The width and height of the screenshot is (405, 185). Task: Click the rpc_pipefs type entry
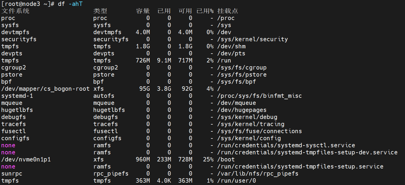111,174
